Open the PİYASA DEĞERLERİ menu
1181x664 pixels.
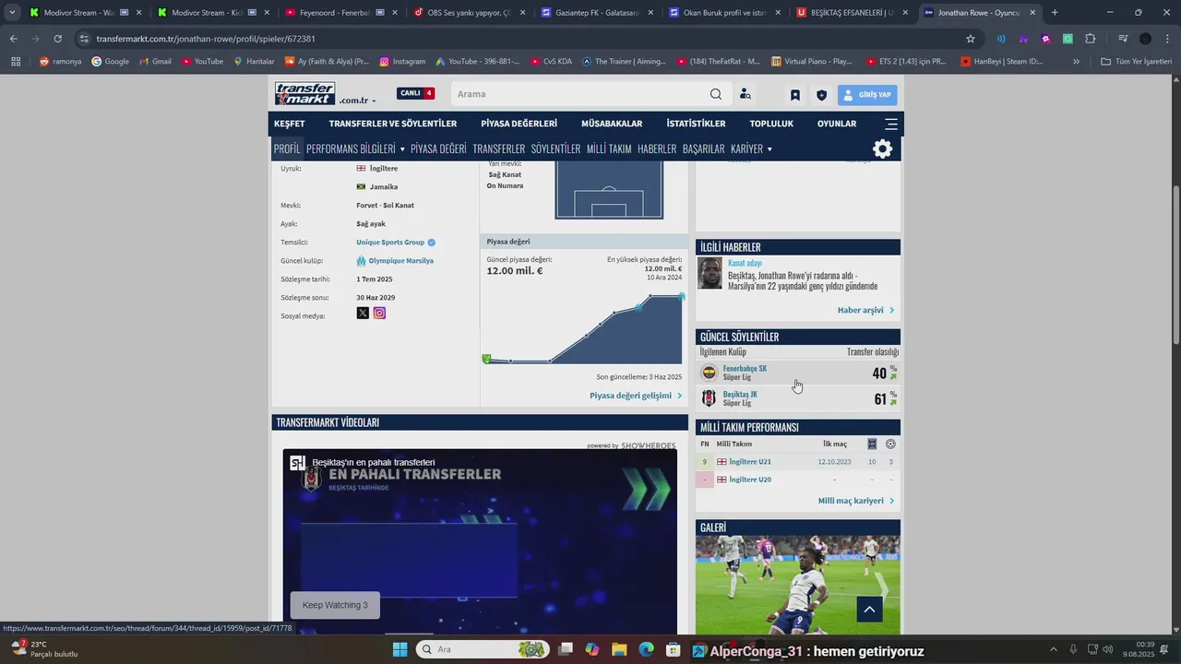[x=519, y=124]
